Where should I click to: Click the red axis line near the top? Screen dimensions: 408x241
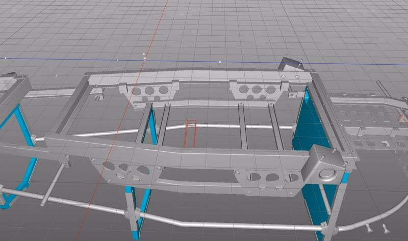coord(164,20)
